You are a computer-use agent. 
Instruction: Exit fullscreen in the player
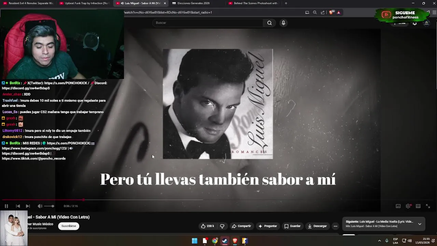coord(428,206)
